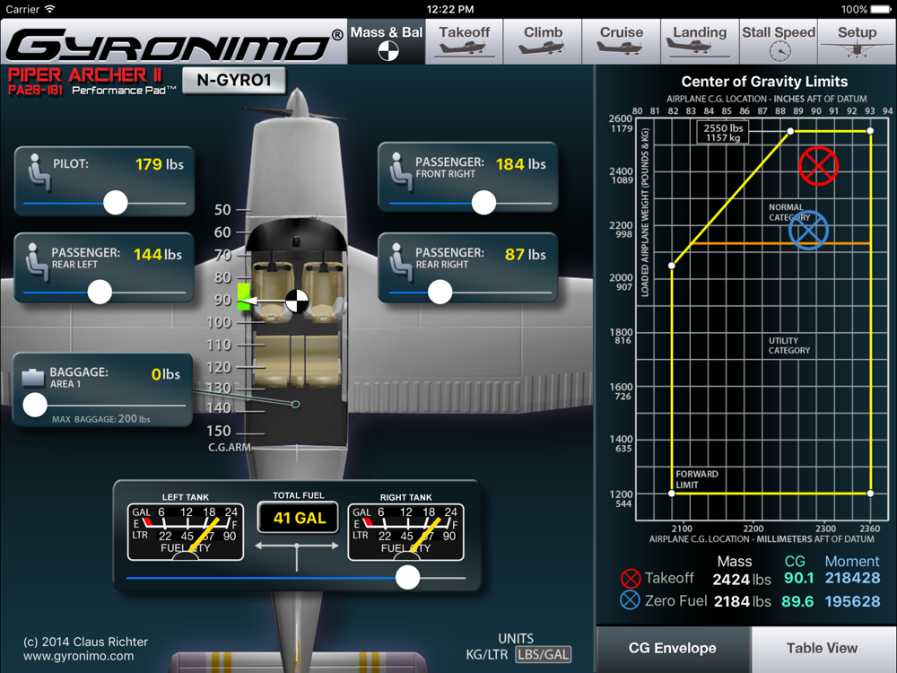This screenshot has height=673, width=897.
Task: Click the MAX BAGGAGE: 200 lbs label
Action: 101,419
